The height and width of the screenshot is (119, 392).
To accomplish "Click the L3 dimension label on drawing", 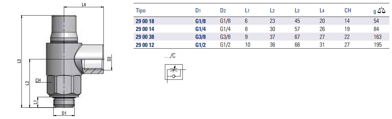I will tap(19, 61).
